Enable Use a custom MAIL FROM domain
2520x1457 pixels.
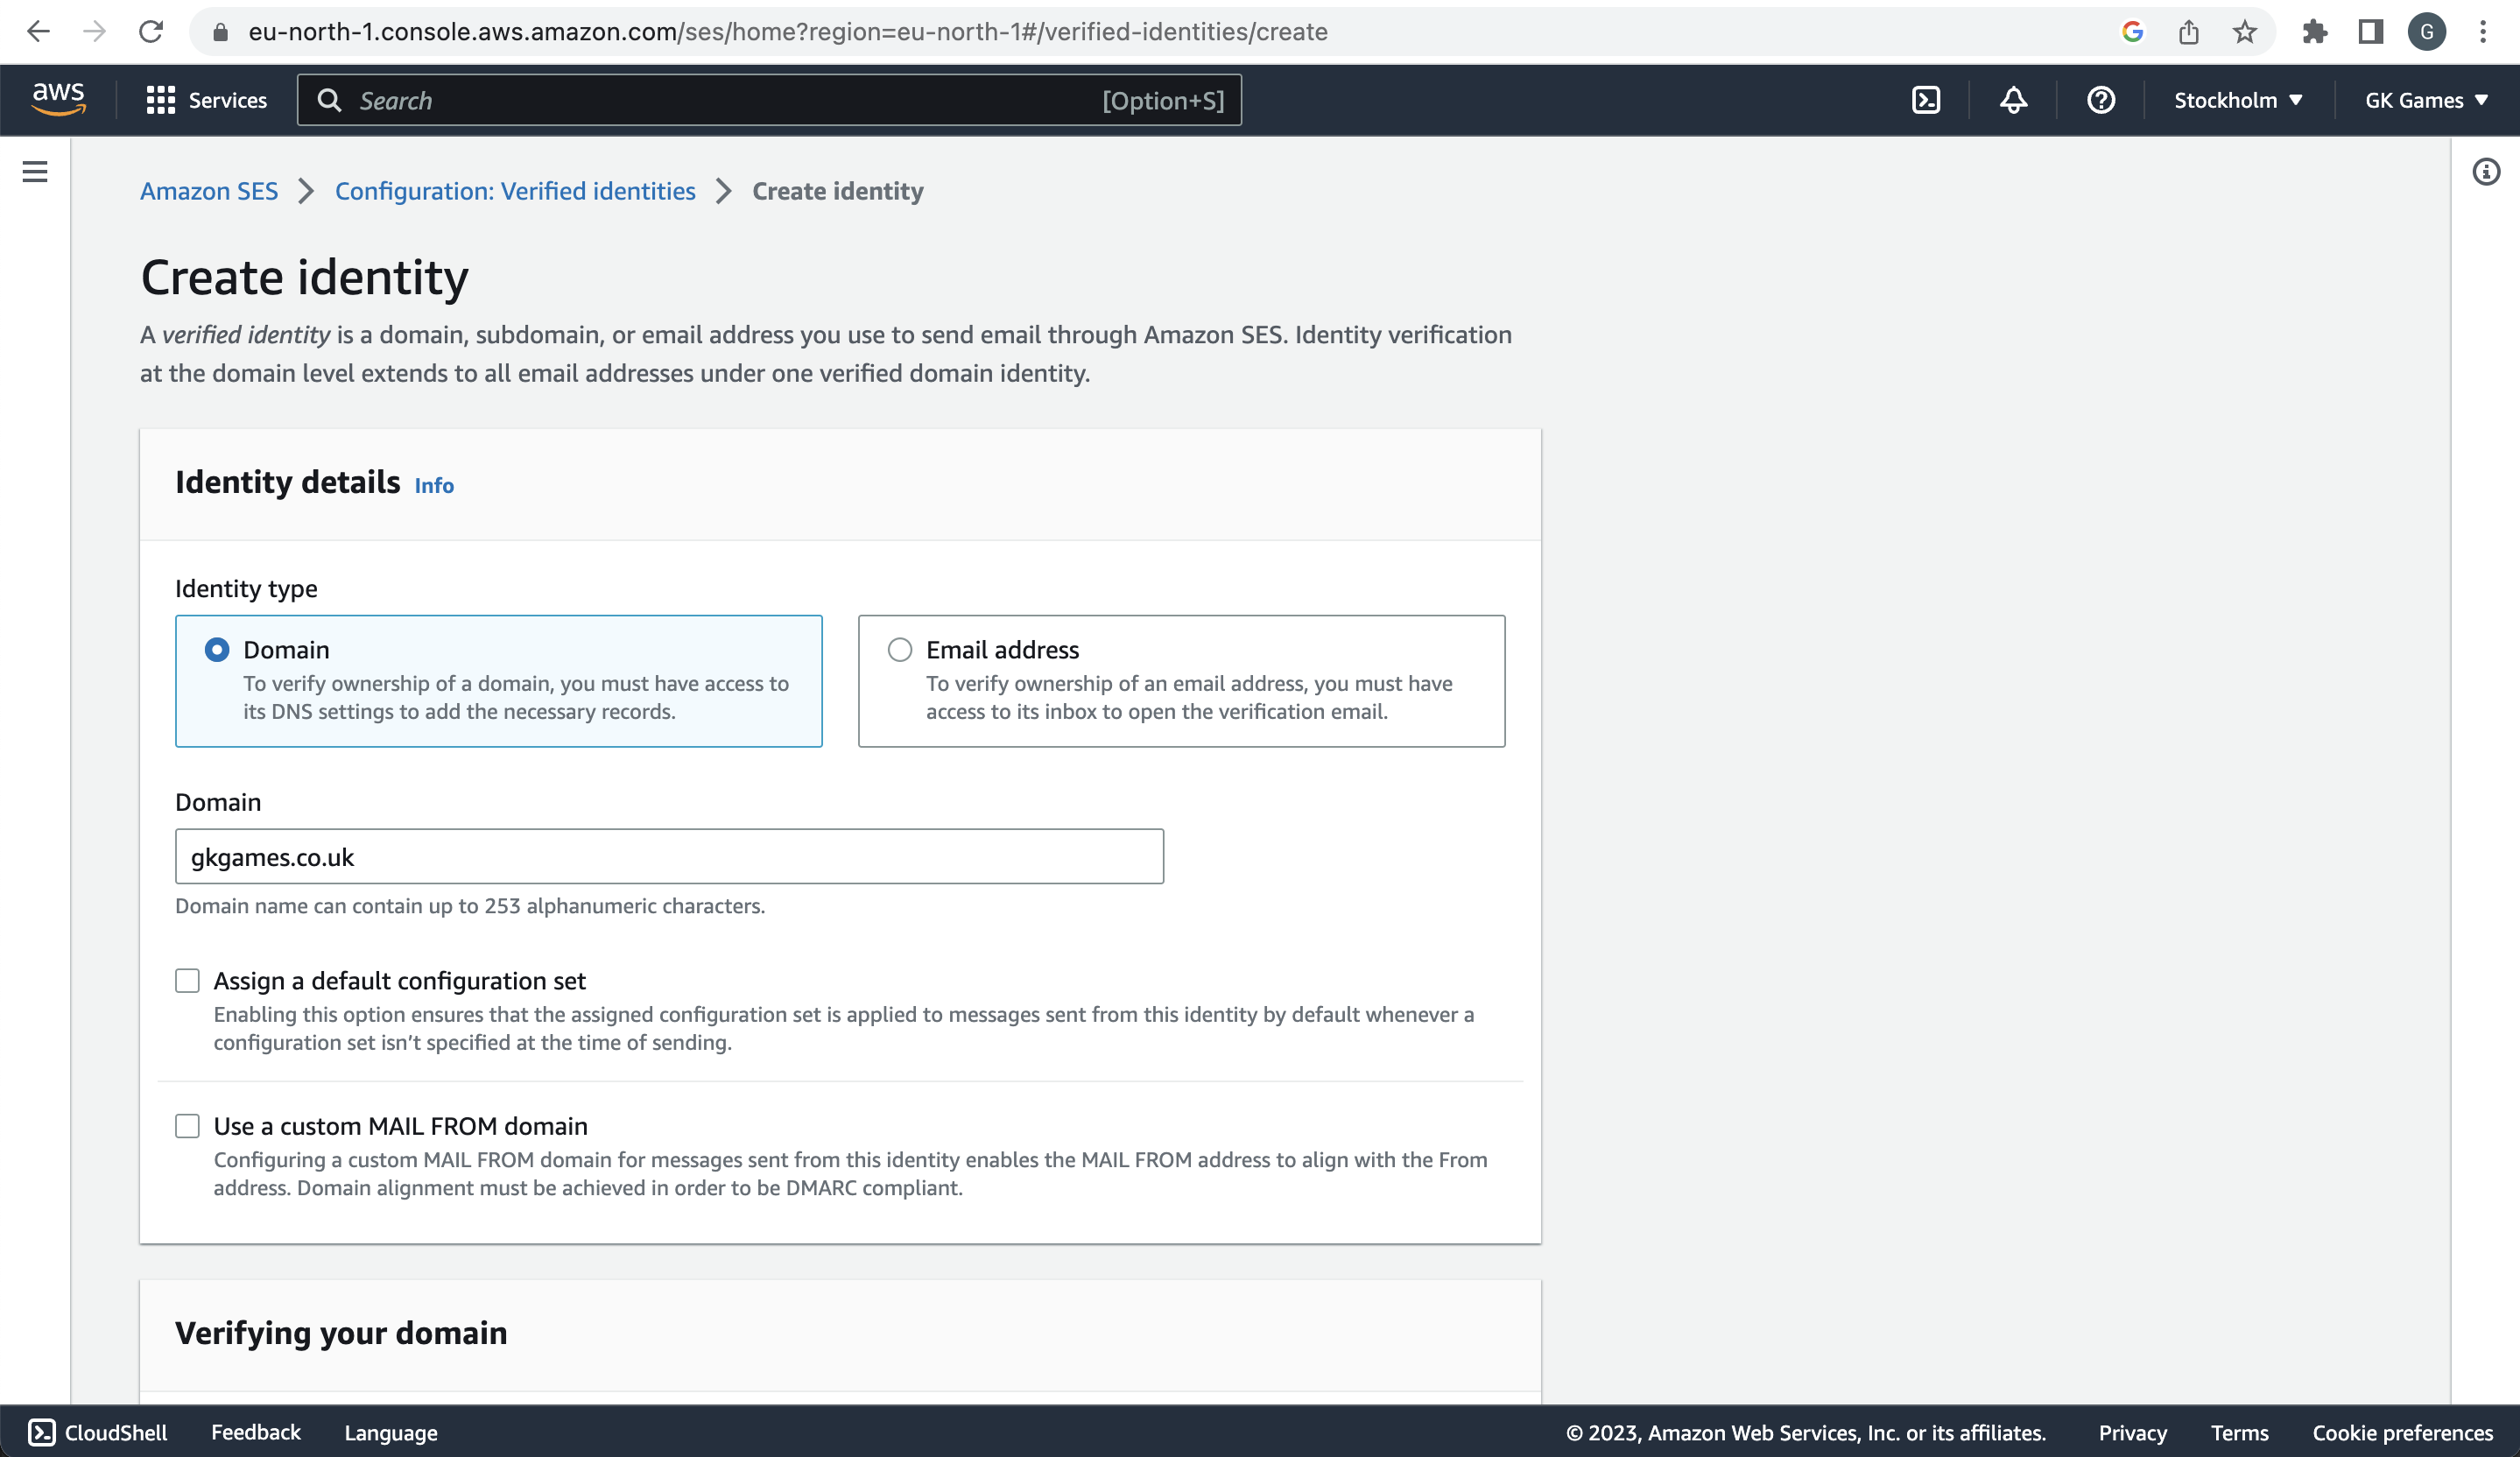coord(186,1126)
